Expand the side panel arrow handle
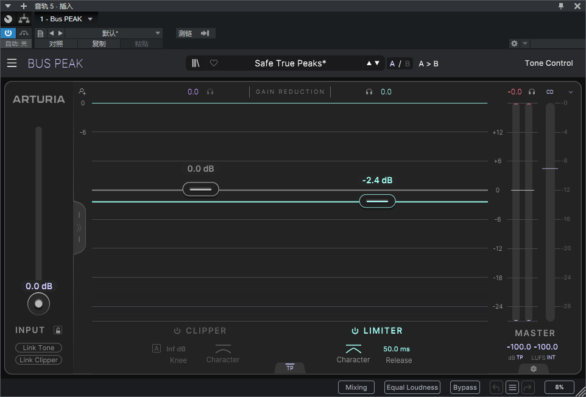This screenshot has height=397, width=586. (x=79, y=228)
